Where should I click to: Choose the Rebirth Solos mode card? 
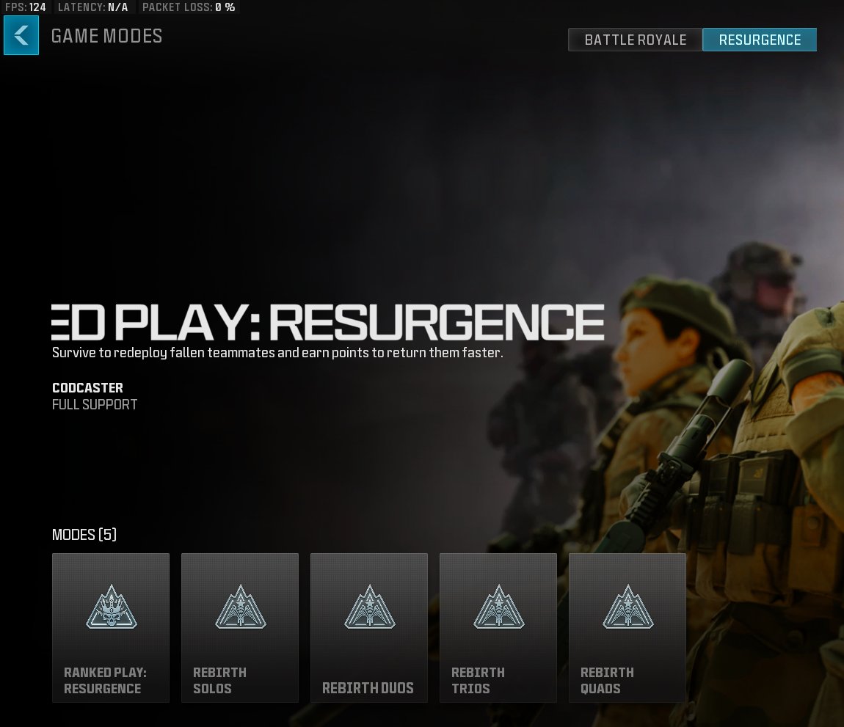[240, 627]
